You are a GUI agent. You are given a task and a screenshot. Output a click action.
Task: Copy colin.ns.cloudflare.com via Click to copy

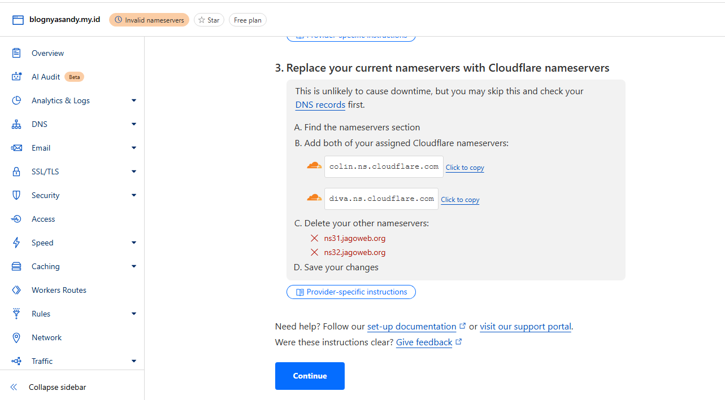465,168
